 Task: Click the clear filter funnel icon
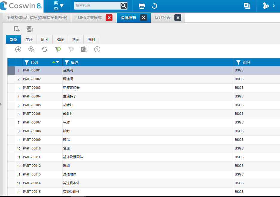pos(71,49)
